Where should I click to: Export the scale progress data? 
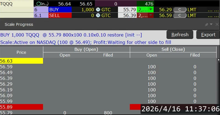[x=208, y=35]
